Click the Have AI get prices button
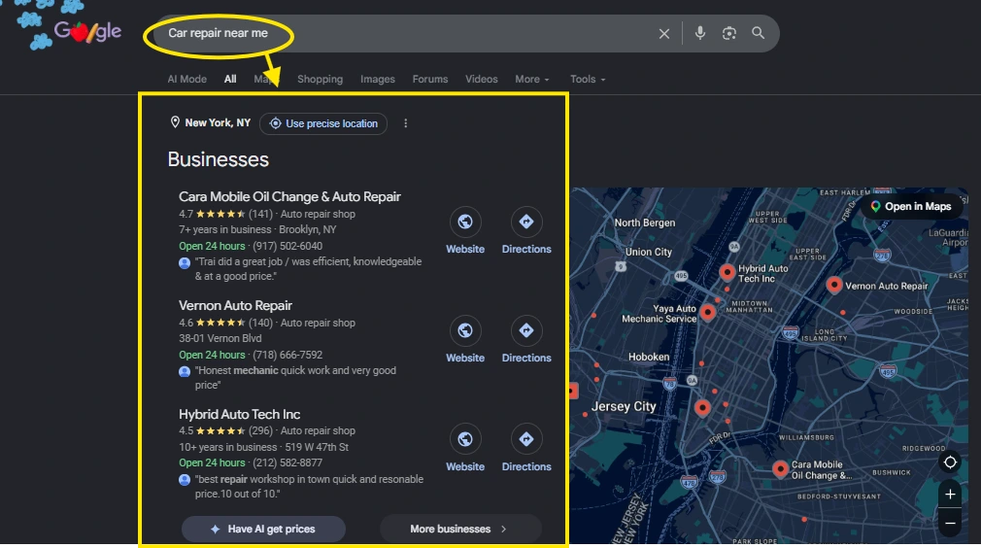The height and width of the screenshot is (548, 981). (x=263, y=530)
